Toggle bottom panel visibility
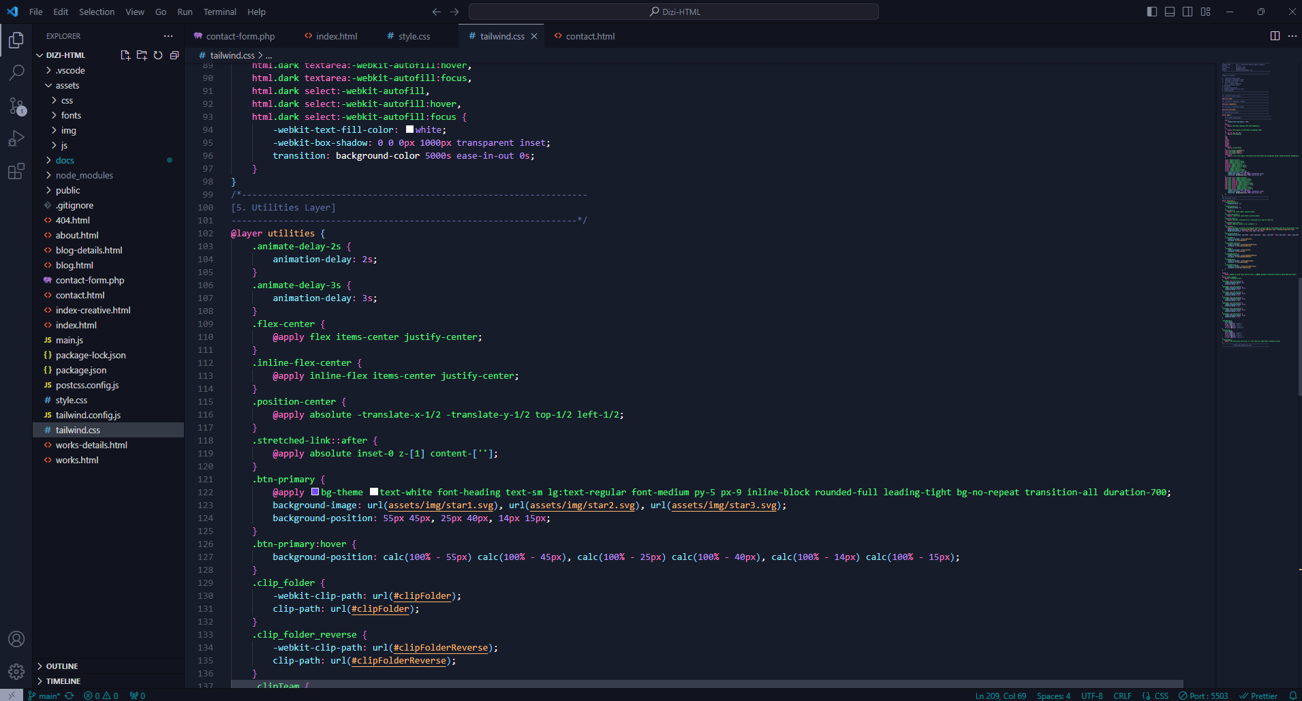The width and height of the screenshot is (1302, 701). (1170, 12)
